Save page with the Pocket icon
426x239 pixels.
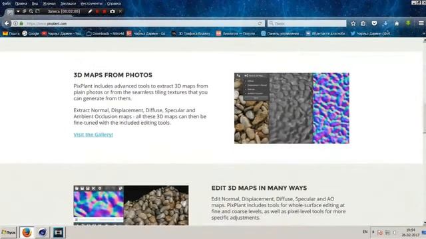(x=374, y=24)
